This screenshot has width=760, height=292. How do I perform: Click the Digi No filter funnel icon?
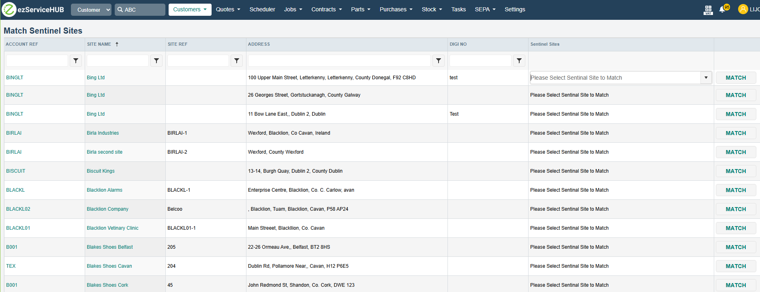[519, 61]
